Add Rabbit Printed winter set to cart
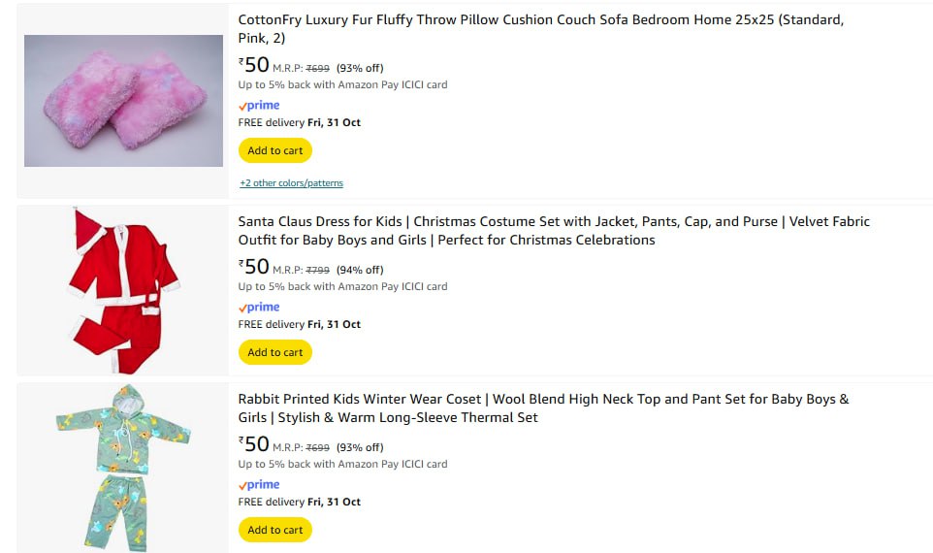Screen dimensions: 933x553 pos(275,530)
